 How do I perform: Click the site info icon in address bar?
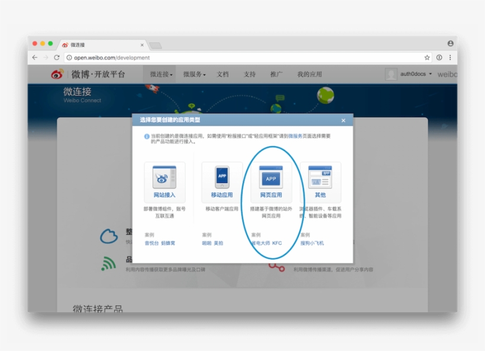click(x=69, y=58)
